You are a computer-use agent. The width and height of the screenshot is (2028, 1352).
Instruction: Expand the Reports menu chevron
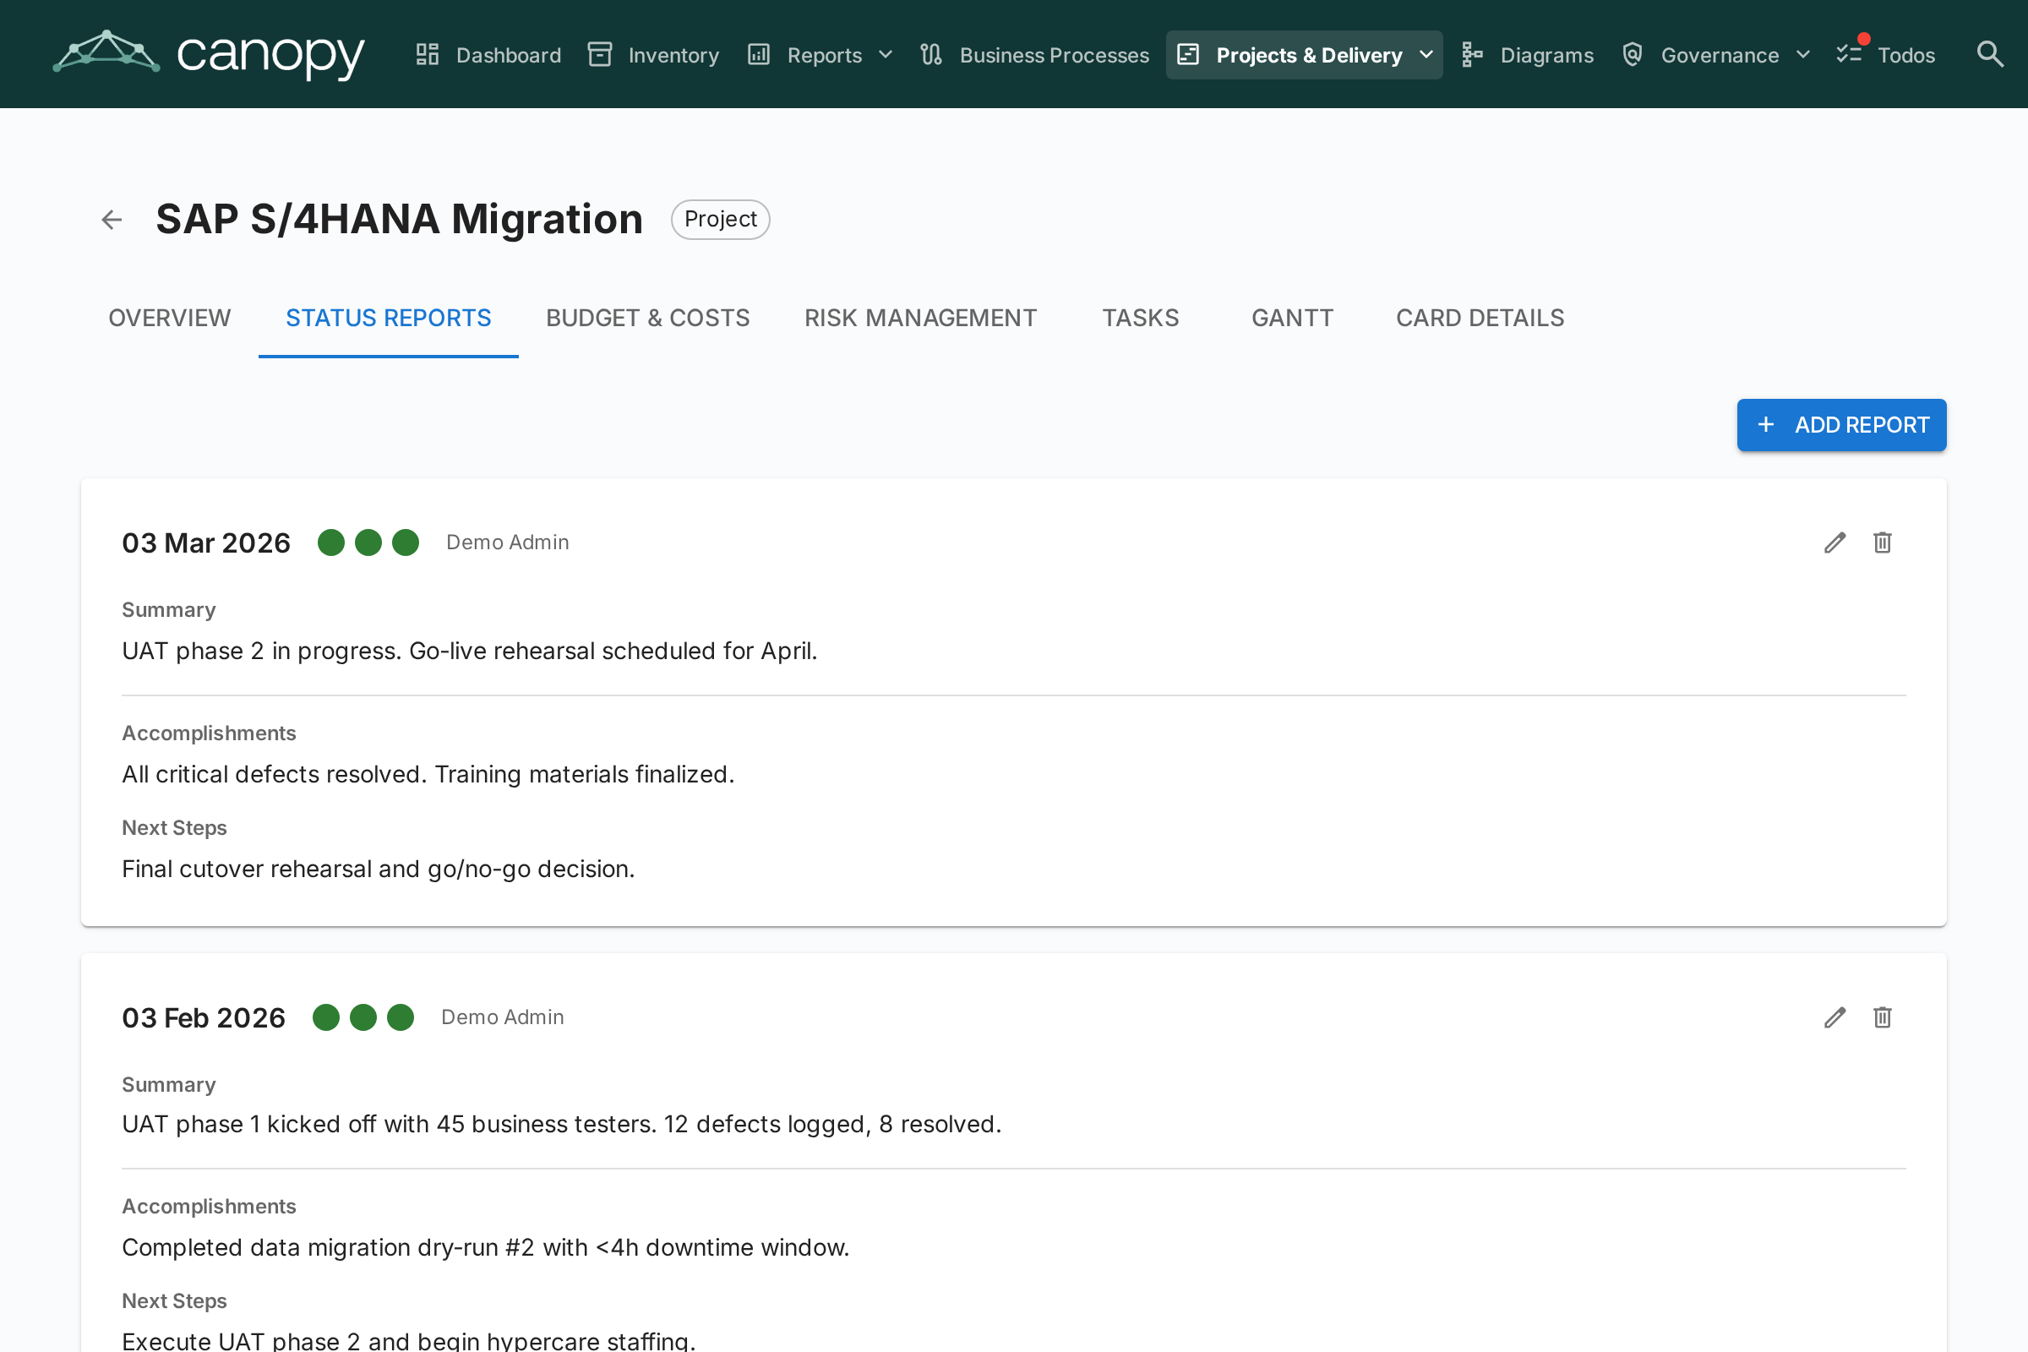tap(886, 54)
